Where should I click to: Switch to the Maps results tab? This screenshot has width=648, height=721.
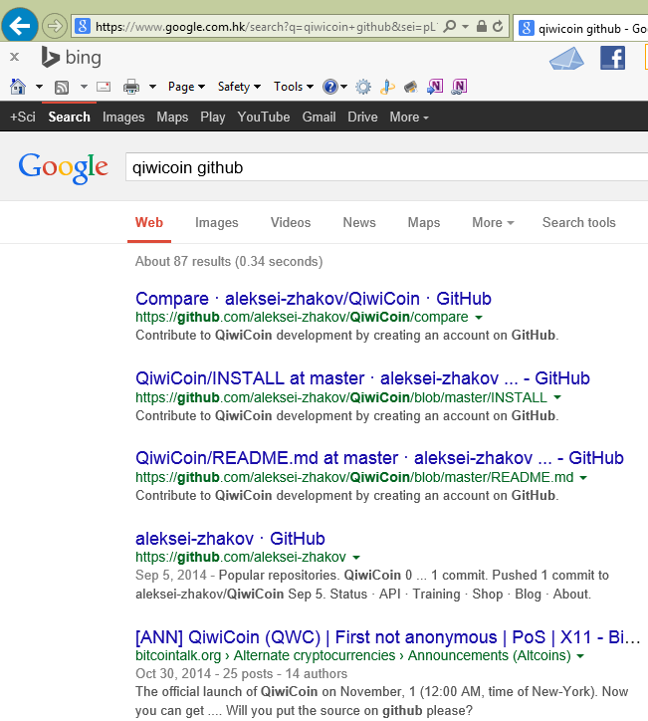(x=424, y=222)
